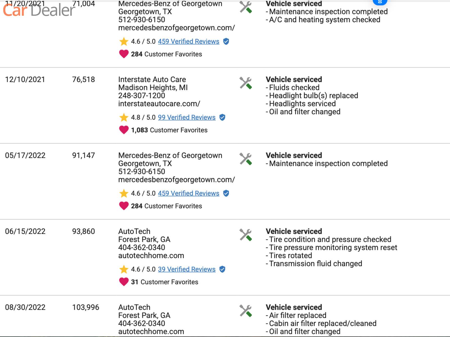The image size is (450, 337).
Task: Click the Car Dealer logo
Action: [x=39, y=10]
